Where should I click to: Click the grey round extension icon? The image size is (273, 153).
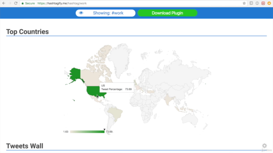257,3
